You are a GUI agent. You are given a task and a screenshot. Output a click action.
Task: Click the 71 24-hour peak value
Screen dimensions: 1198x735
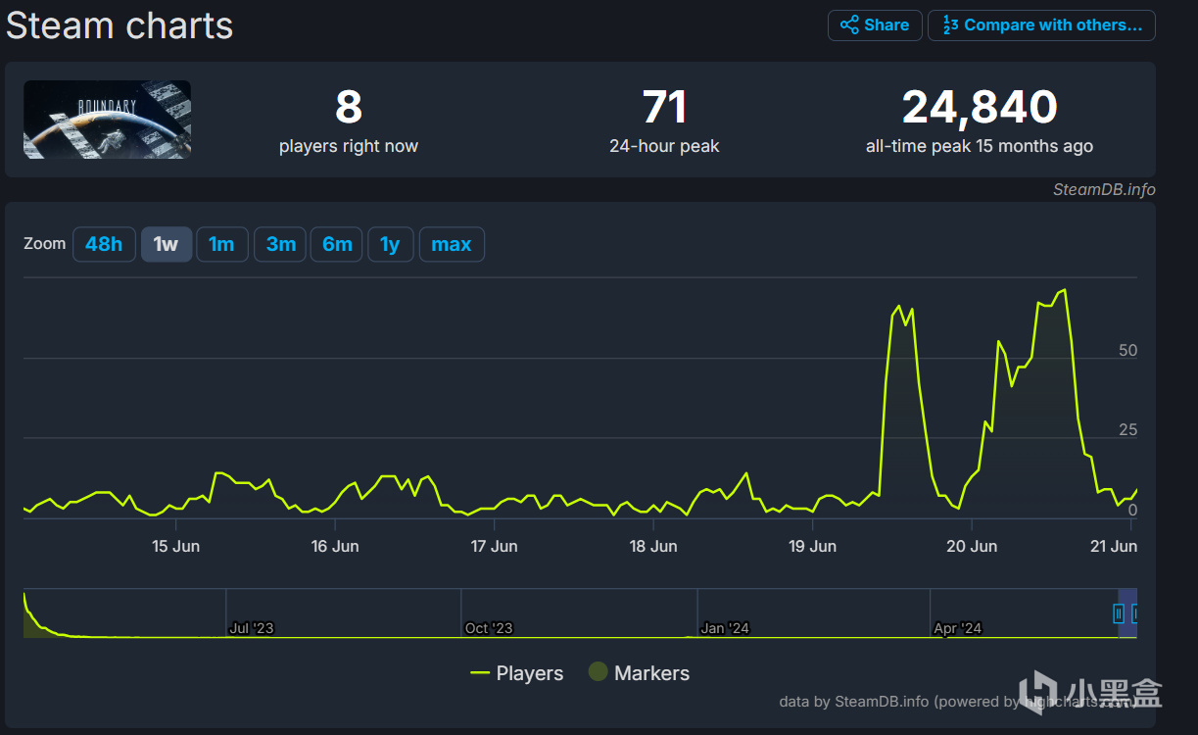664,107
